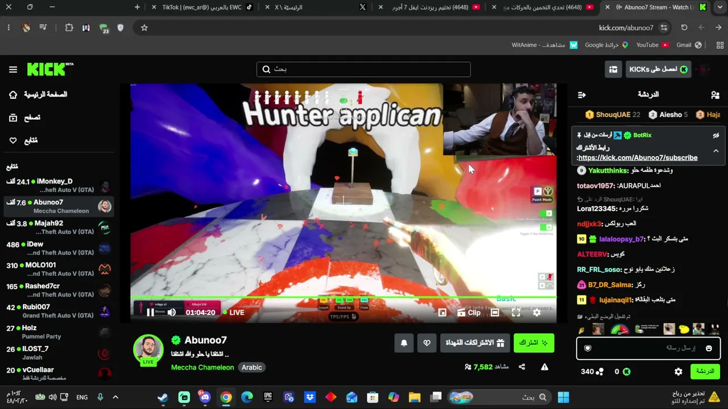Report the stream using the warning icon
This screenshot has height=409, width=728.
pos(544,367)
